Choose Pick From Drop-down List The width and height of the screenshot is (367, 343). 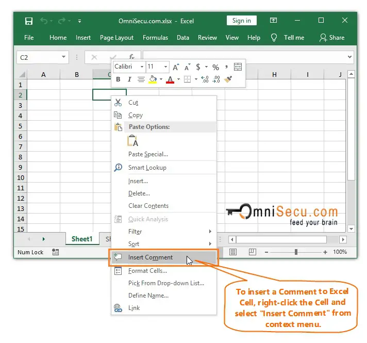tap(164, 283)
